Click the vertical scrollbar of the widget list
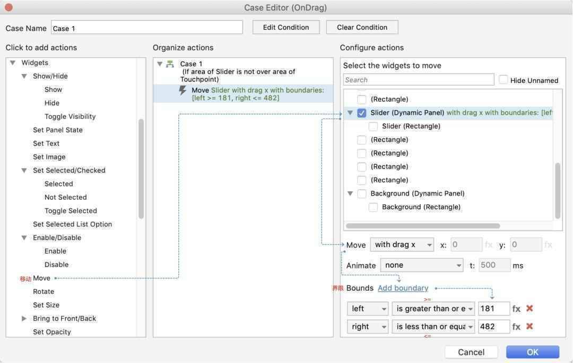Viewport: 573px width, 363px height. tap(557, 191)
